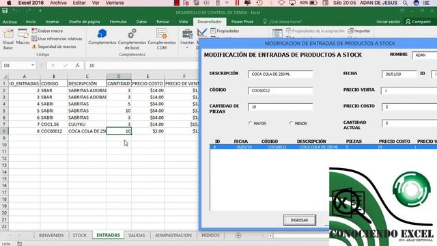This screenshot has width=437, height=246.
Task: Switch to the ADMINISTRACION sheet
Action: 173,235
